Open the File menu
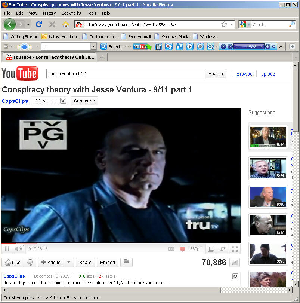The width and height of the screenshot is (300, 303). pyautogui.click(x=7, y=13)
